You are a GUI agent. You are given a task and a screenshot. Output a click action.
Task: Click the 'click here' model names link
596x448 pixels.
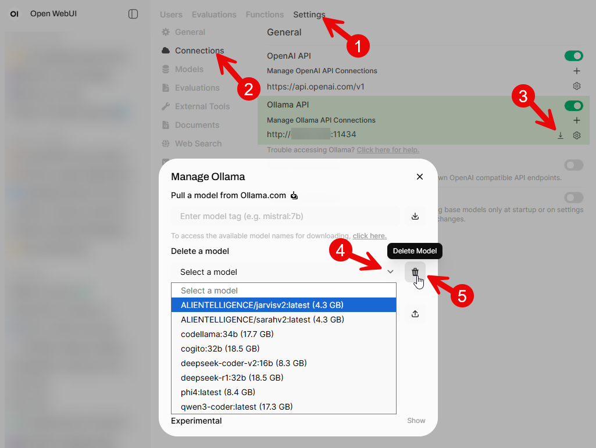(x=369, y=236)
